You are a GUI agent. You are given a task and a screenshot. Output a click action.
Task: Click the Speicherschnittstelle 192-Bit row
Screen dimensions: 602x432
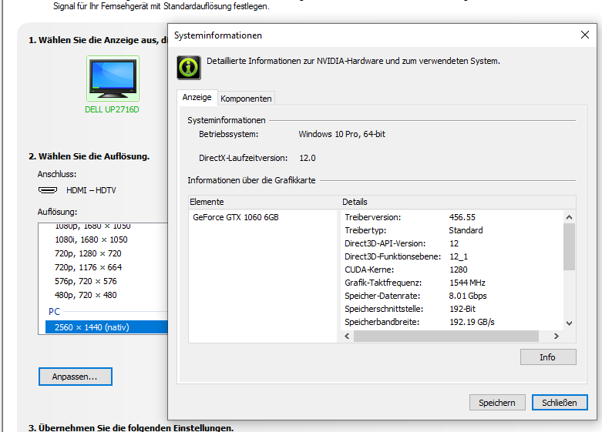[x=452, y=309]
